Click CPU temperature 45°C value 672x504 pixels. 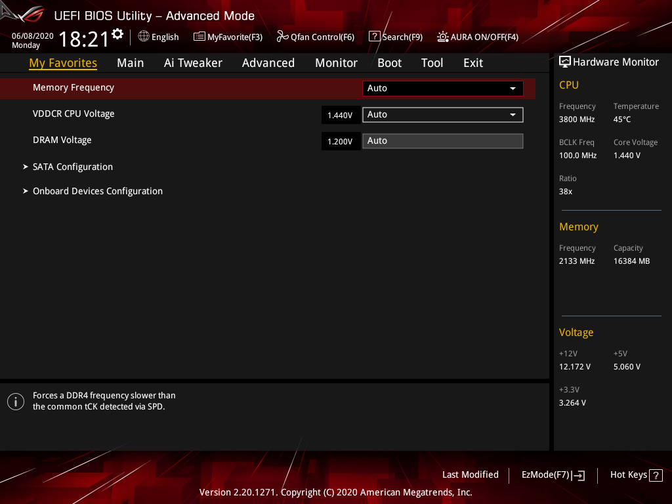622,119
